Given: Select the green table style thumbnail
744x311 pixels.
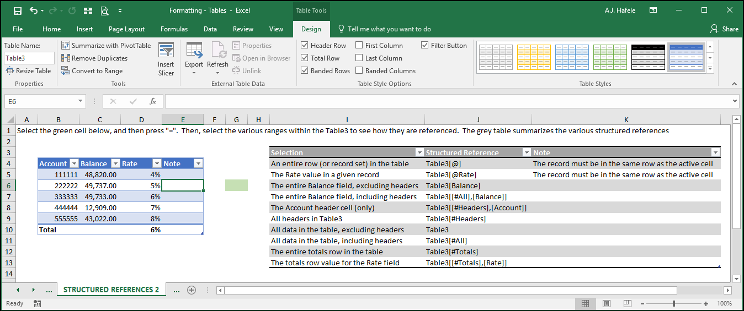Looking at the screenshot, I should (x=610, y=57).
